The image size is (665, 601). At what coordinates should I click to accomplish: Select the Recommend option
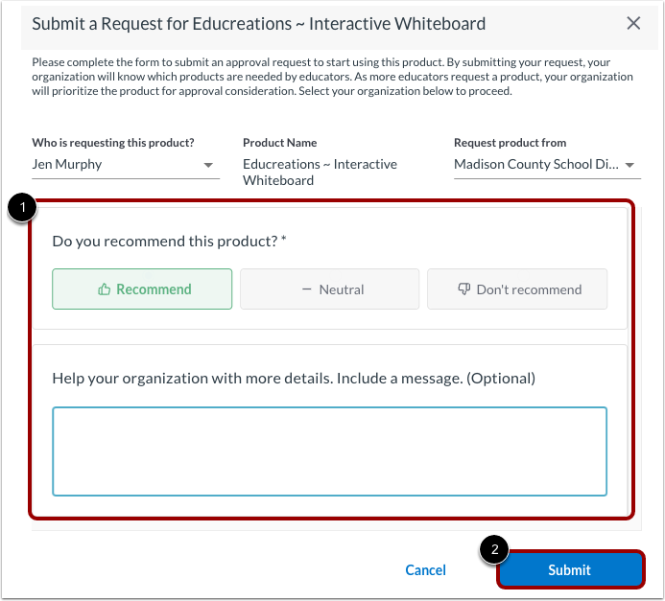[x=142, y=289]
